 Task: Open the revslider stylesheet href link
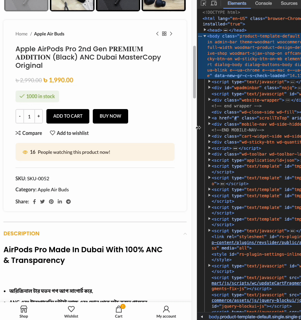click(256, 243)
